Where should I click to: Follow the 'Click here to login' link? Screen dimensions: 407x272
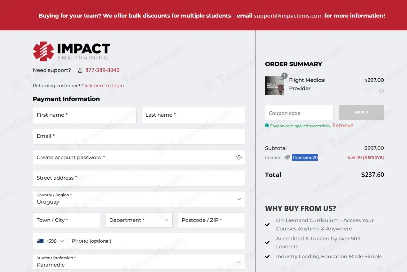click(x=103, y=86)
